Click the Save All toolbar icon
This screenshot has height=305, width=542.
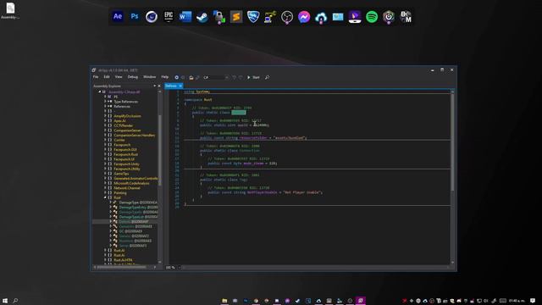[x=197, y=77]
